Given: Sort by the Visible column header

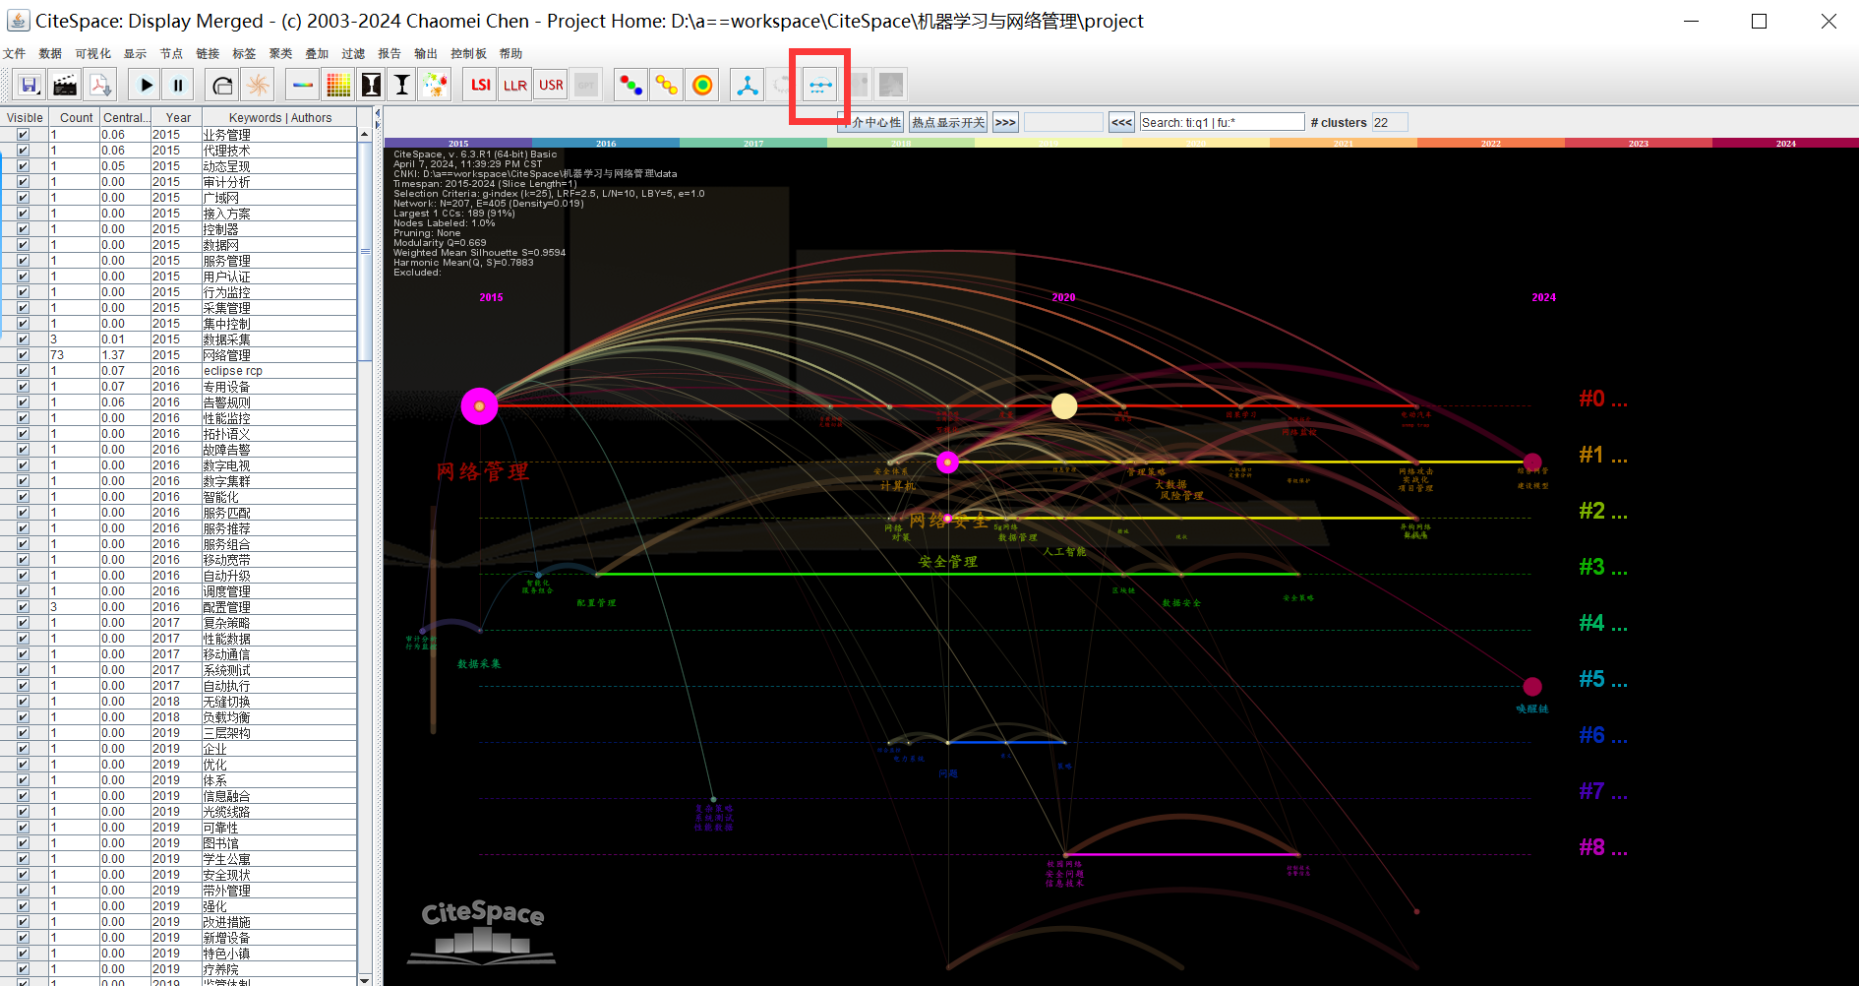Looking at the screenshot, I should [25, 118].
